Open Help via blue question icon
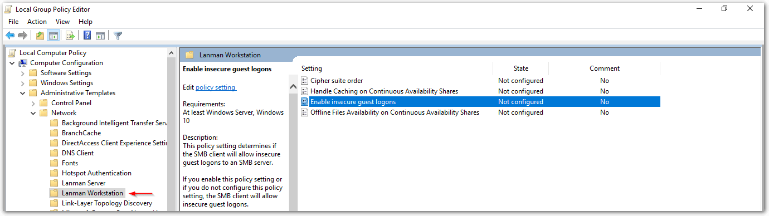Viewport: 769px width, 216px height. [87, 36]
